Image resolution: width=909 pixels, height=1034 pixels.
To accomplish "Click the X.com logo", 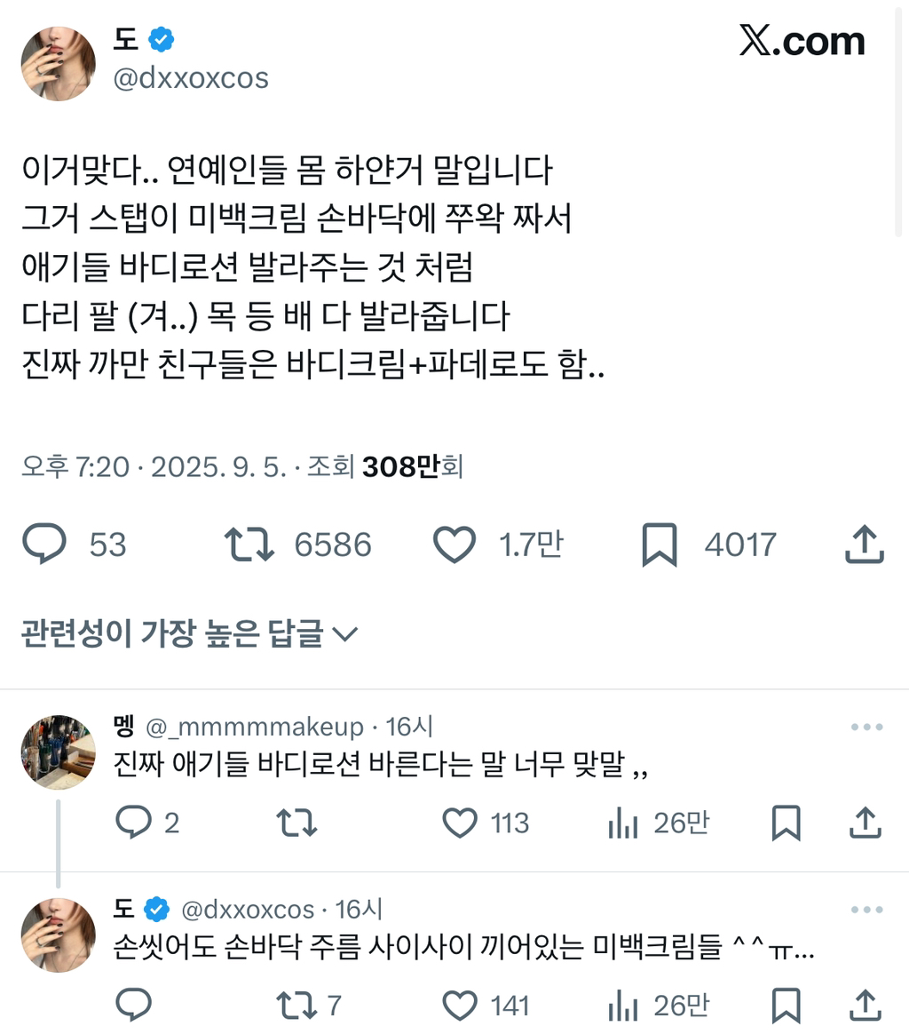I will [x=802, y=40].
